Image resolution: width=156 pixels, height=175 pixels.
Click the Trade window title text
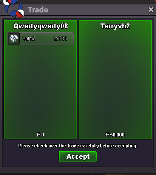(38, 10)
